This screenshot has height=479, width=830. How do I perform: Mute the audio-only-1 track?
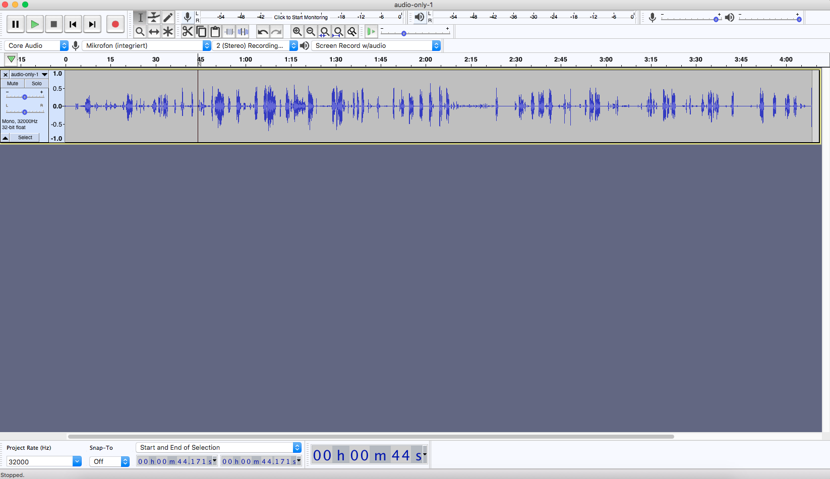click(x=13, y=84)
